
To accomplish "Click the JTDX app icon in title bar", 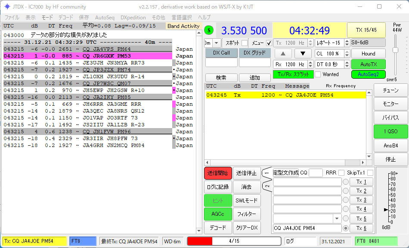I will [7, 7].
